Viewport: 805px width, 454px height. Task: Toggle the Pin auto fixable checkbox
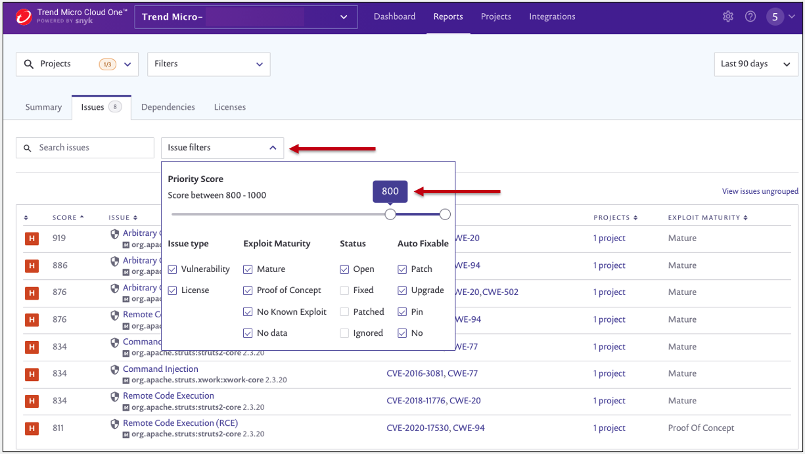pyautogui.click(x=402, y=312)
